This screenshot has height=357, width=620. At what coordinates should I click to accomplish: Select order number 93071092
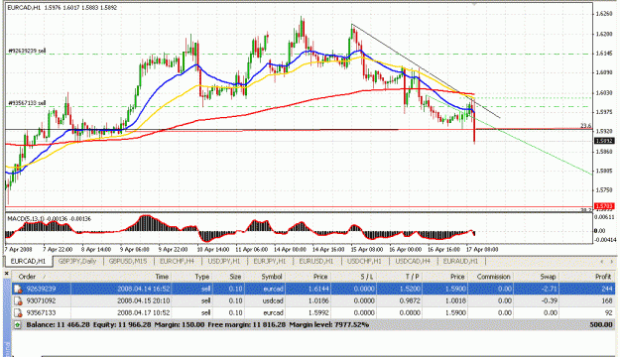point(41,300)
